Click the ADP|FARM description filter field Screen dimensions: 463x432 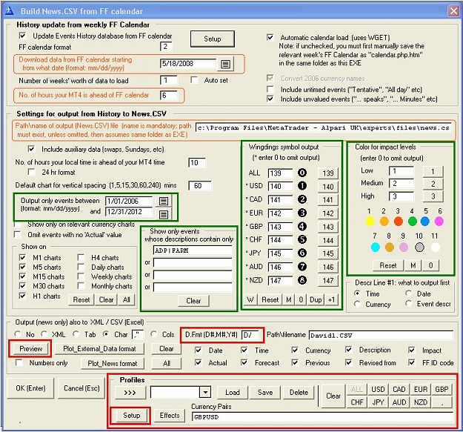[193, 250]
